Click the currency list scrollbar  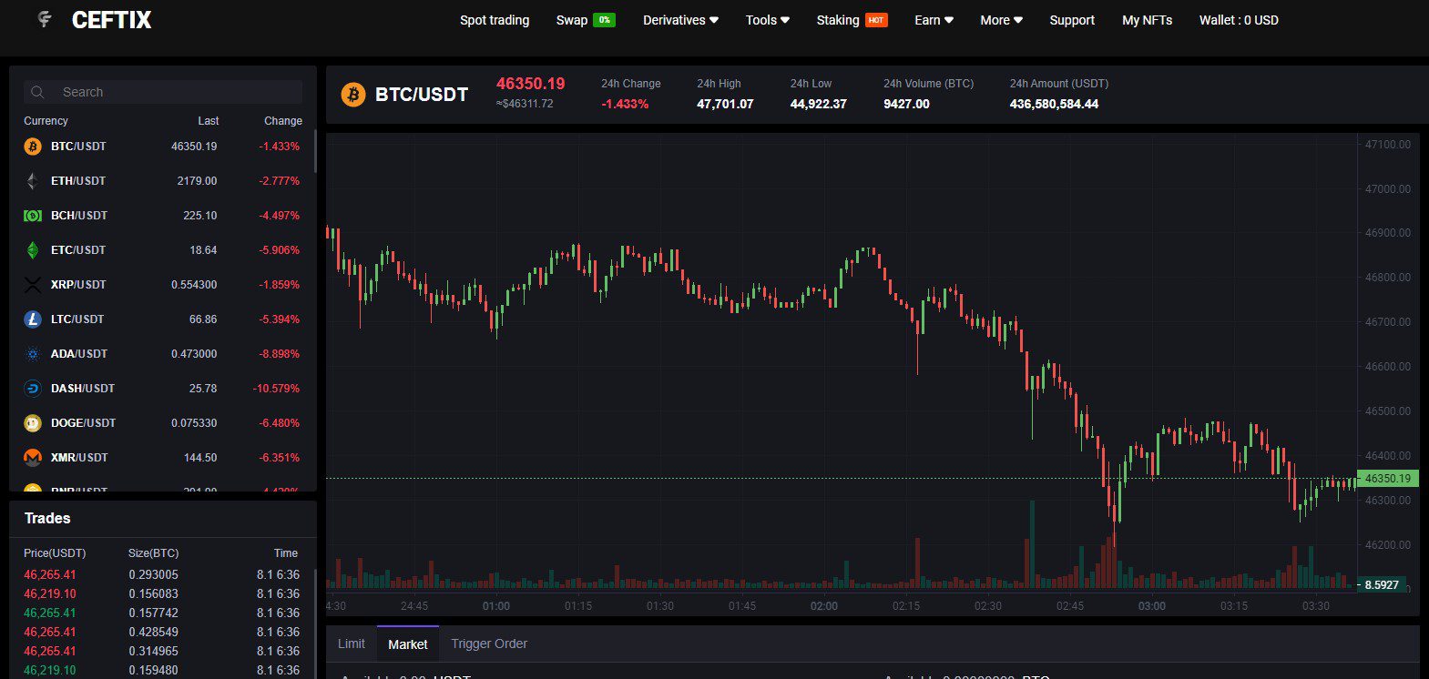[x=315, y=152]
